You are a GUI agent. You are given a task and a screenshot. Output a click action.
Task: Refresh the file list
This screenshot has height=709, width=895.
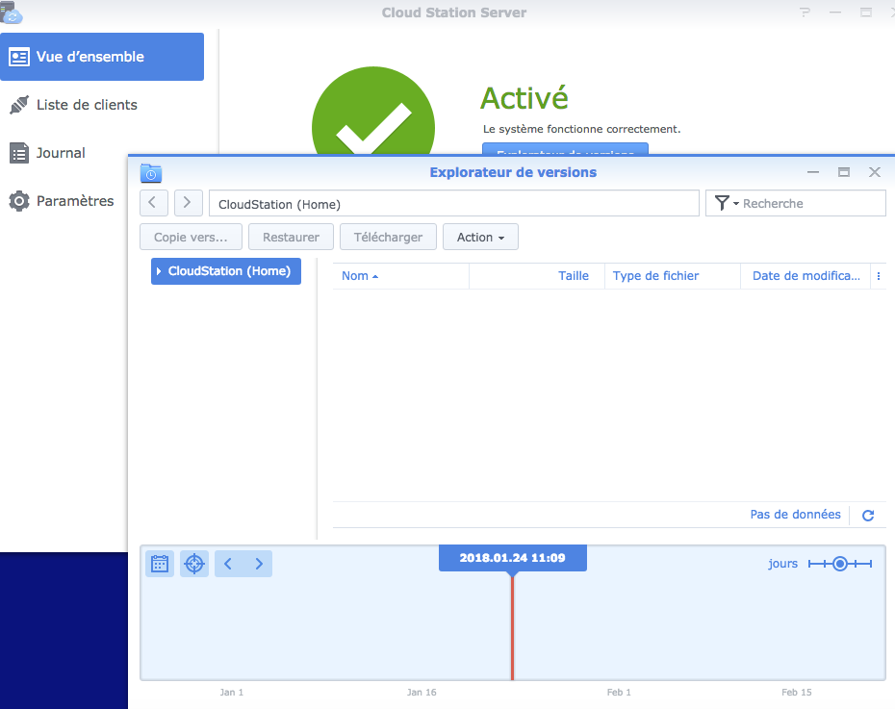(x=868, y=515)
